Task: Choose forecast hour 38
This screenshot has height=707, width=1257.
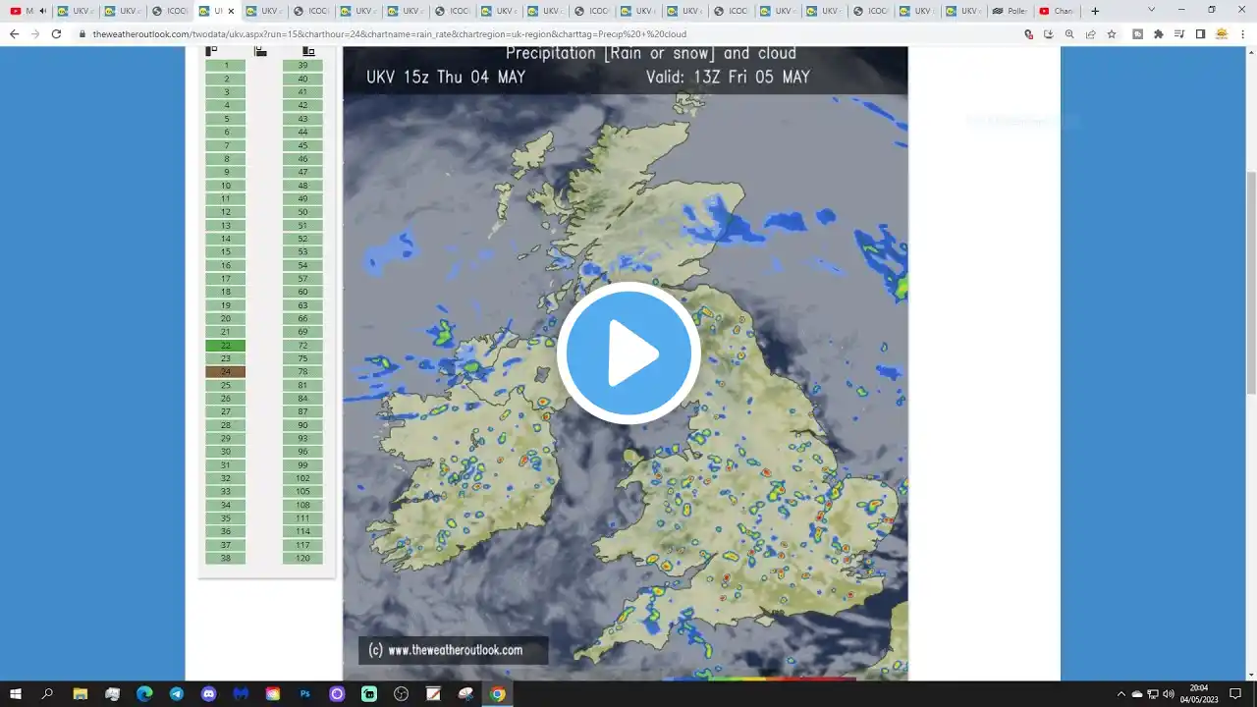Action: [x=226, y=558]
